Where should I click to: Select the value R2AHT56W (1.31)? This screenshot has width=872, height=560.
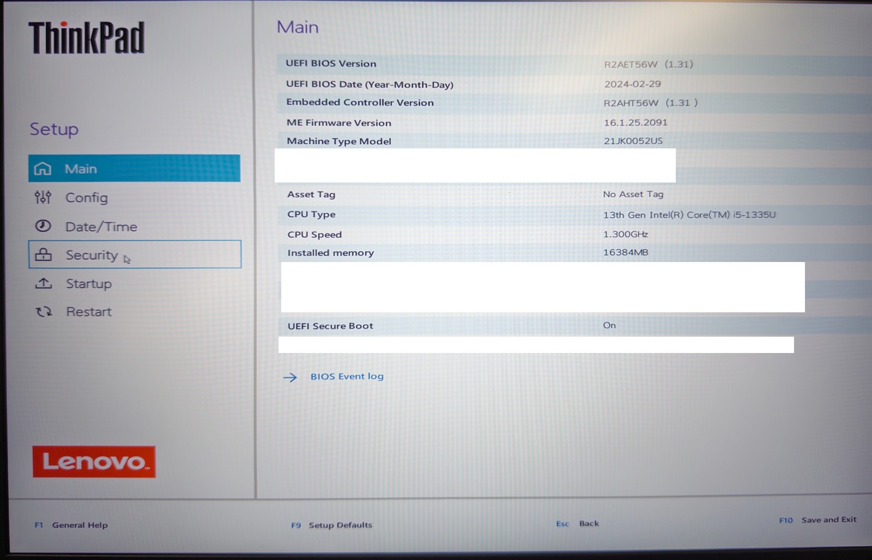pyautogui.click(x=650, y=103)
